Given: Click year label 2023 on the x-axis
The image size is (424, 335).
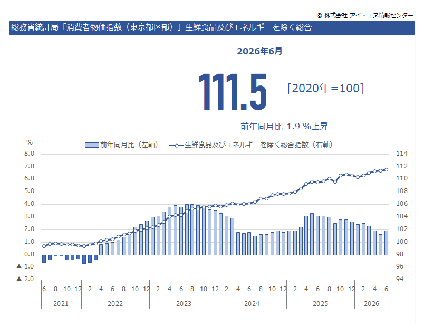Looking at the screenshot, I should pos(184,304).
